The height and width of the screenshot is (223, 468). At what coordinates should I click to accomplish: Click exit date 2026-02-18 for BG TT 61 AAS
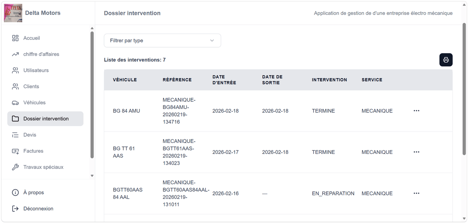(x=275, y=152)
